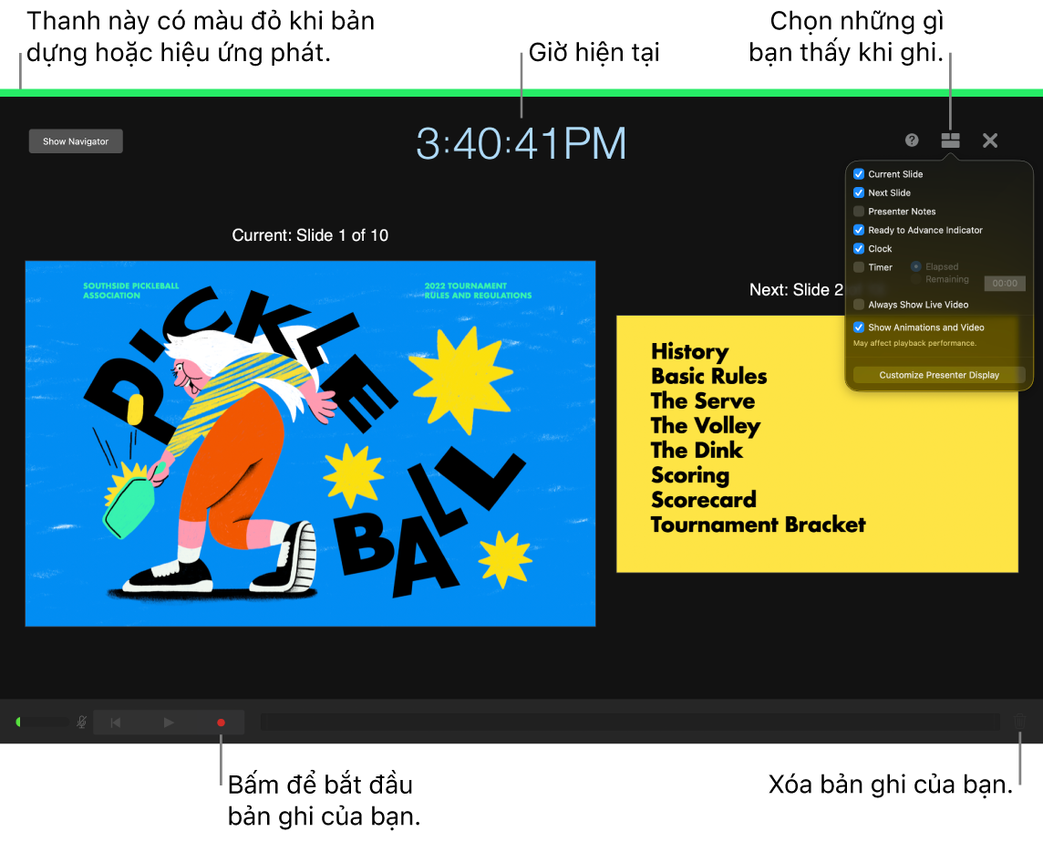Click Customize Presenter Display button
The image size is (1043, 842).
938,375
